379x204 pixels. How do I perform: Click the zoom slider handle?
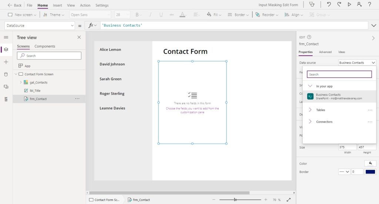point(235,200)
